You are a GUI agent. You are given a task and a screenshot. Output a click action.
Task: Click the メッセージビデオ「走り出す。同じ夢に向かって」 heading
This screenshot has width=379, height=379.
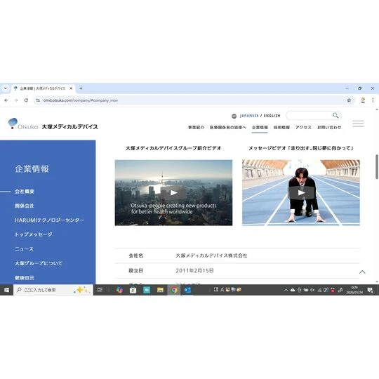pyautogui.click(x=301, y=148)
